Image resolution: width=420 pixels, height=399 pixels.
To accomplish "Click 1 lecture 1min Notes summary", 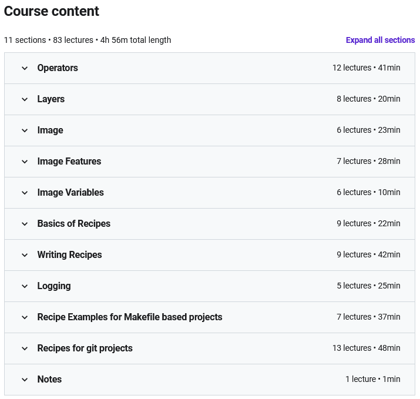I will 372,379.
